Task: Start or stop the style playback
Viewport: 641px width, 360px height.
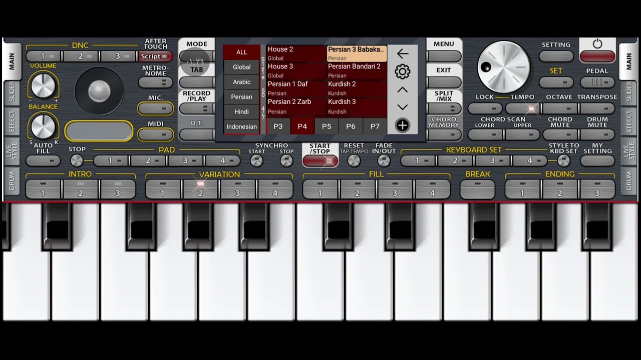Action: point(320,160)
